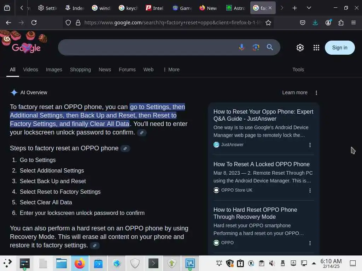The width and height of the screenshot is (362, 271).
Task: Switch to the Index tab
Action: (74, 8)
